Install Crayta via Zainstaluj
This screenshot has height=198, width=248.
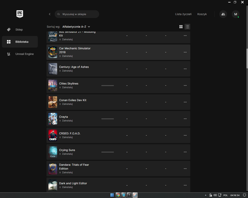point(66,121)
